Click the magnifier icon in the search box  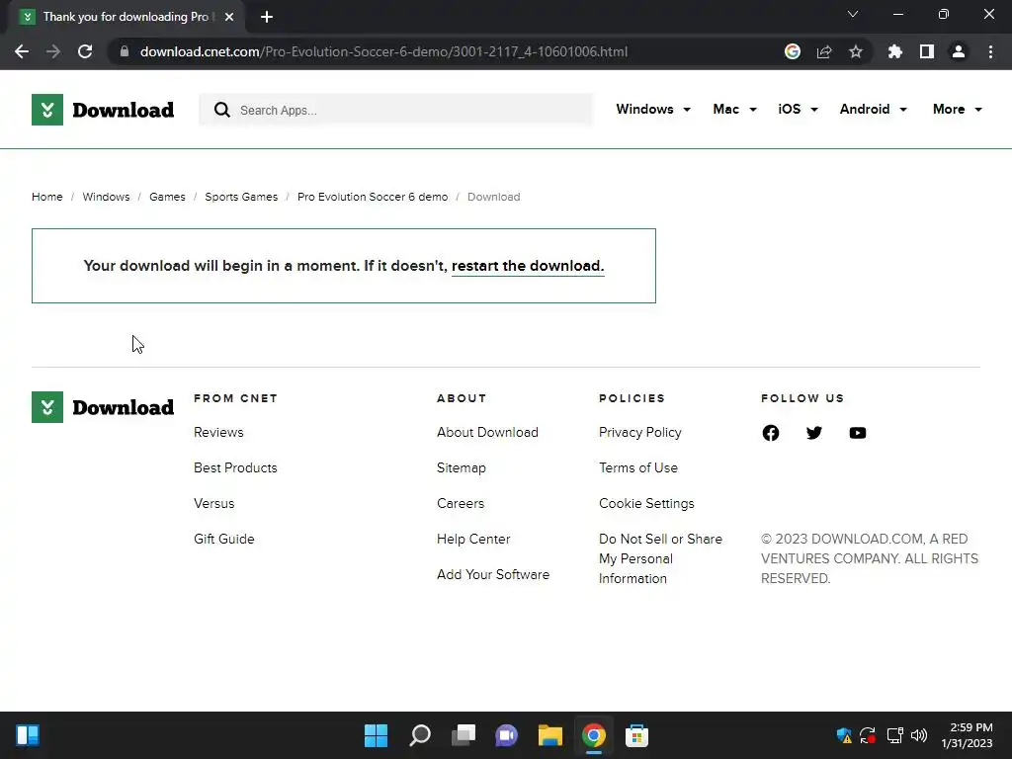click(x=222, y=110)
